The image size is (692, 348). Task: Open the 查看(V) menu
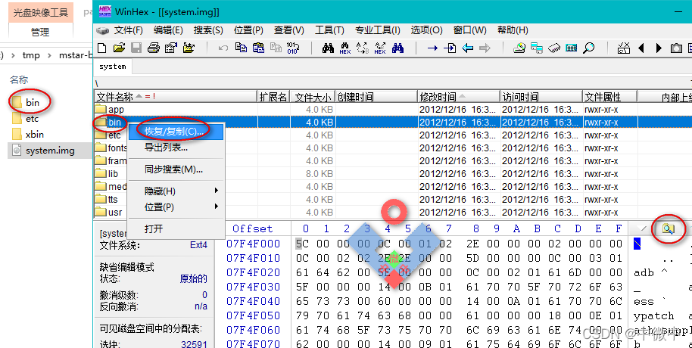(289, 30)
